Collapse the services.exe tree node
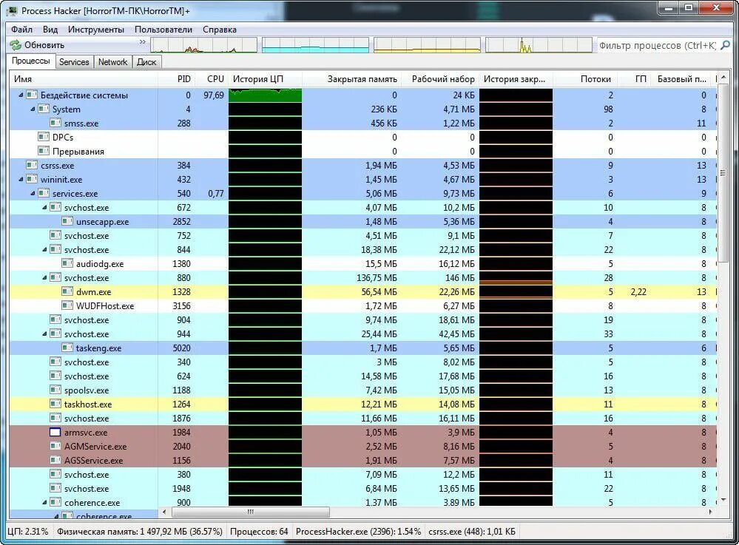Image resolution: width=739 pixels, height=545 pixels. [33, 194]
